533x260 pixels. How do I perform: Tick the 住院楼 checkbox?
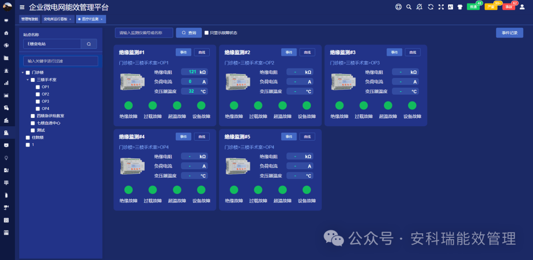point(28,138)
